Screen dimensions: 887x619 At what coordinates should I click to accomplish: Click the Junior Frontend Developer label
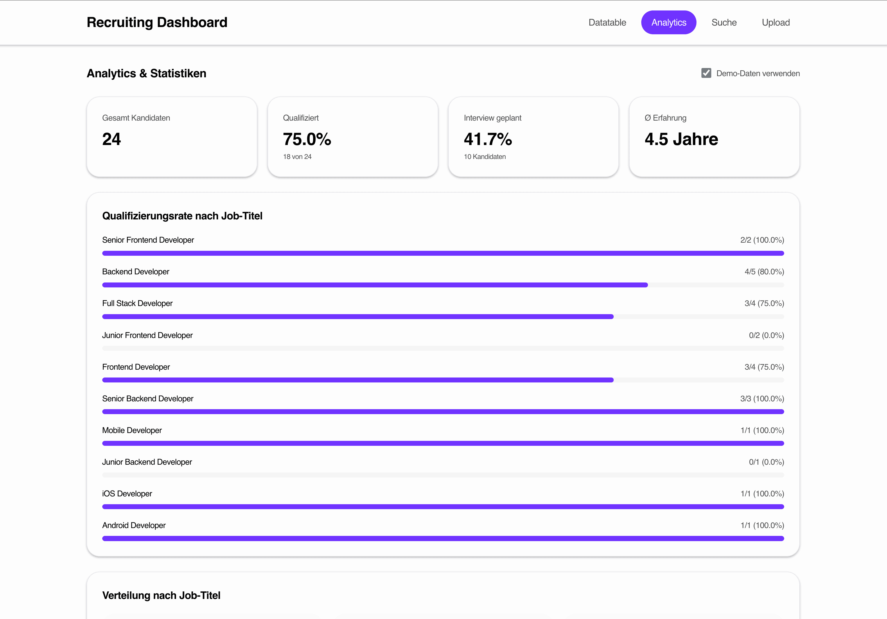coord(147,335)
